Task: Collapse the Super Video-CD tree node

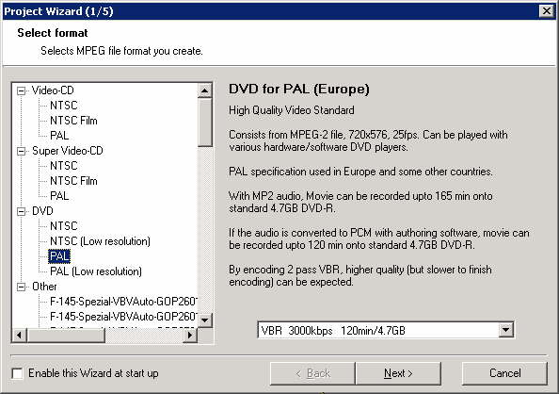Action: pyautogui.click(x=22, y=152)
